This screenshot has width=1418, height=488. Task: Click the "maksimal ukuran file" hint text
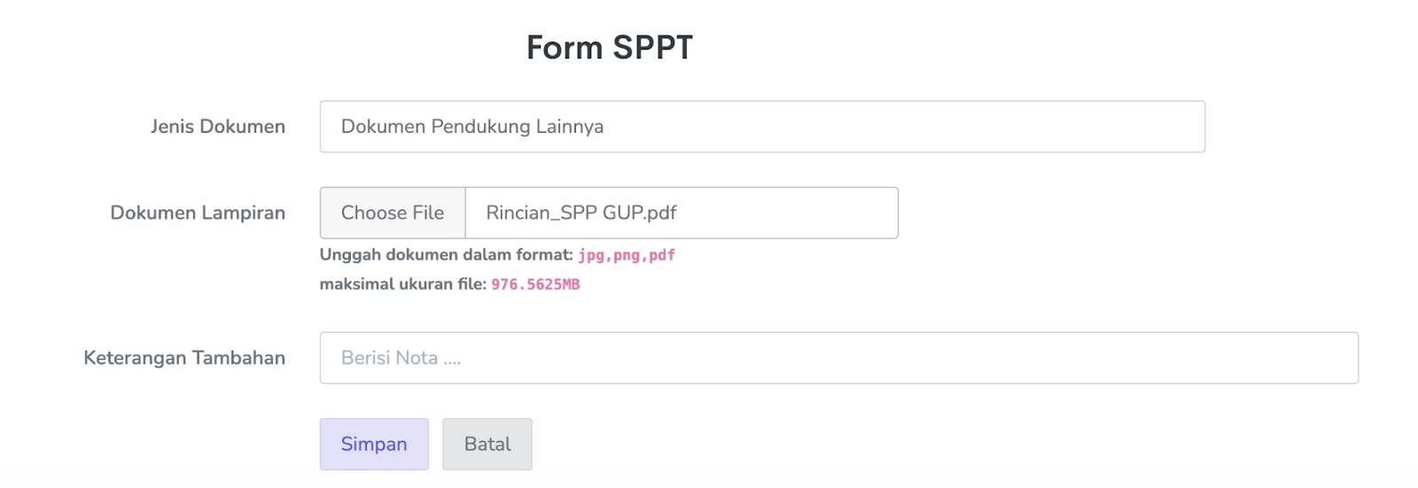click(x=402, y=284)
